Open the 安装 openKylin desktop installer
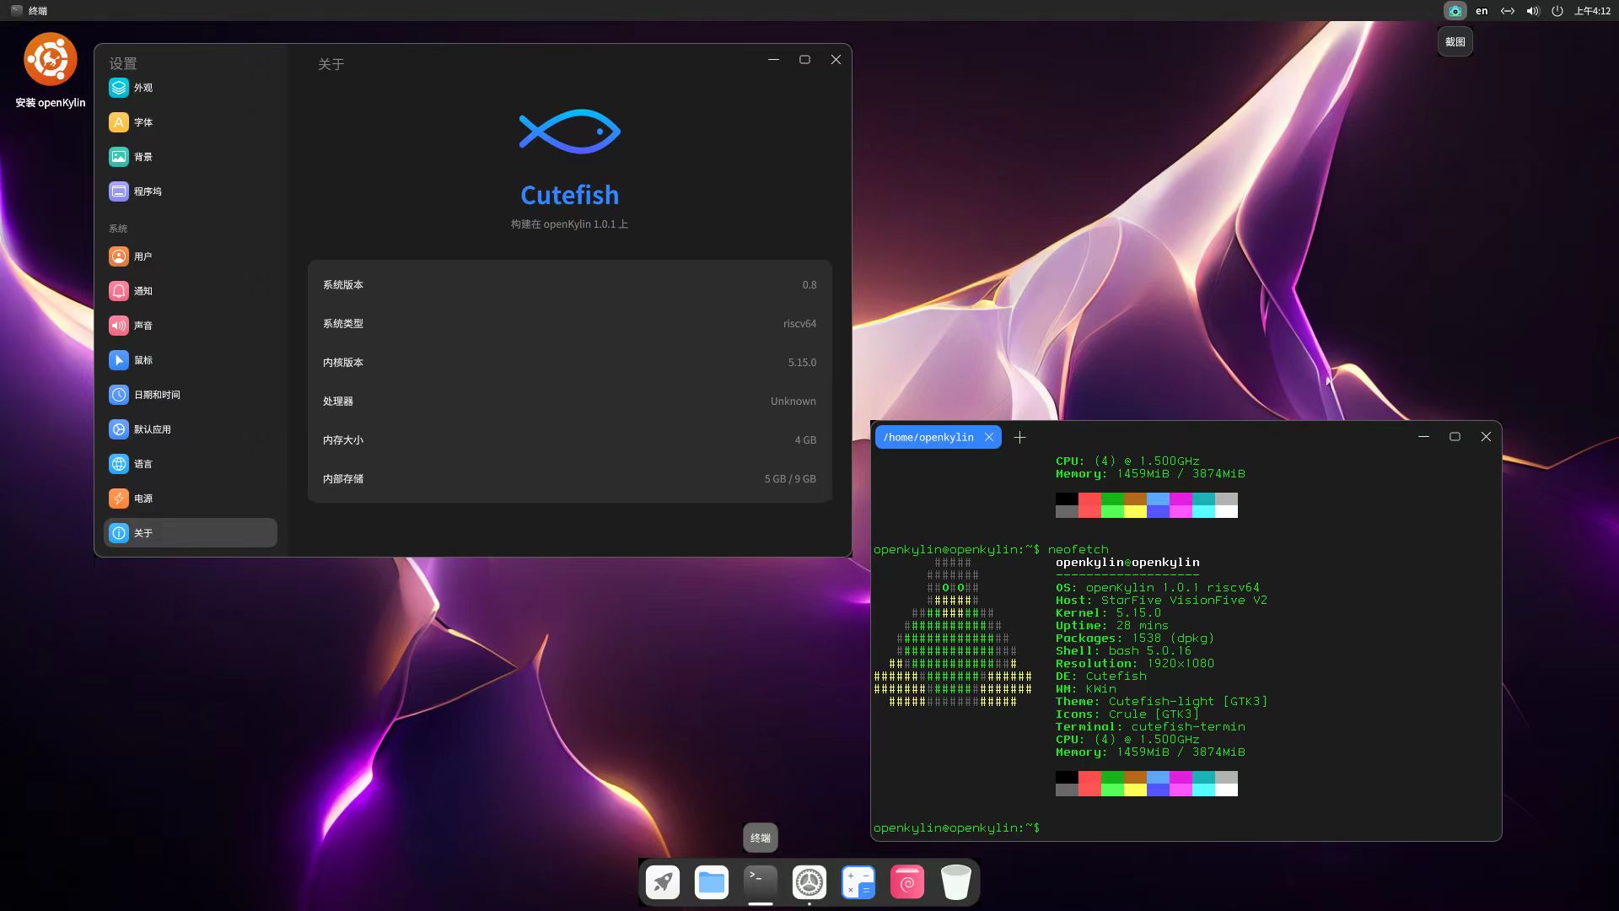 [x=51, y=71]
